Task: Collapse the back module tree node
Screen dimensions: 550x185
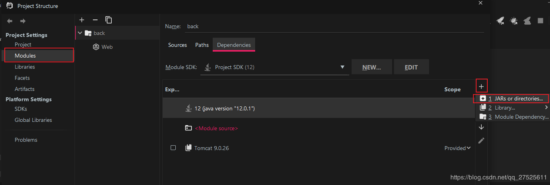Action: [x=80, y=33]
